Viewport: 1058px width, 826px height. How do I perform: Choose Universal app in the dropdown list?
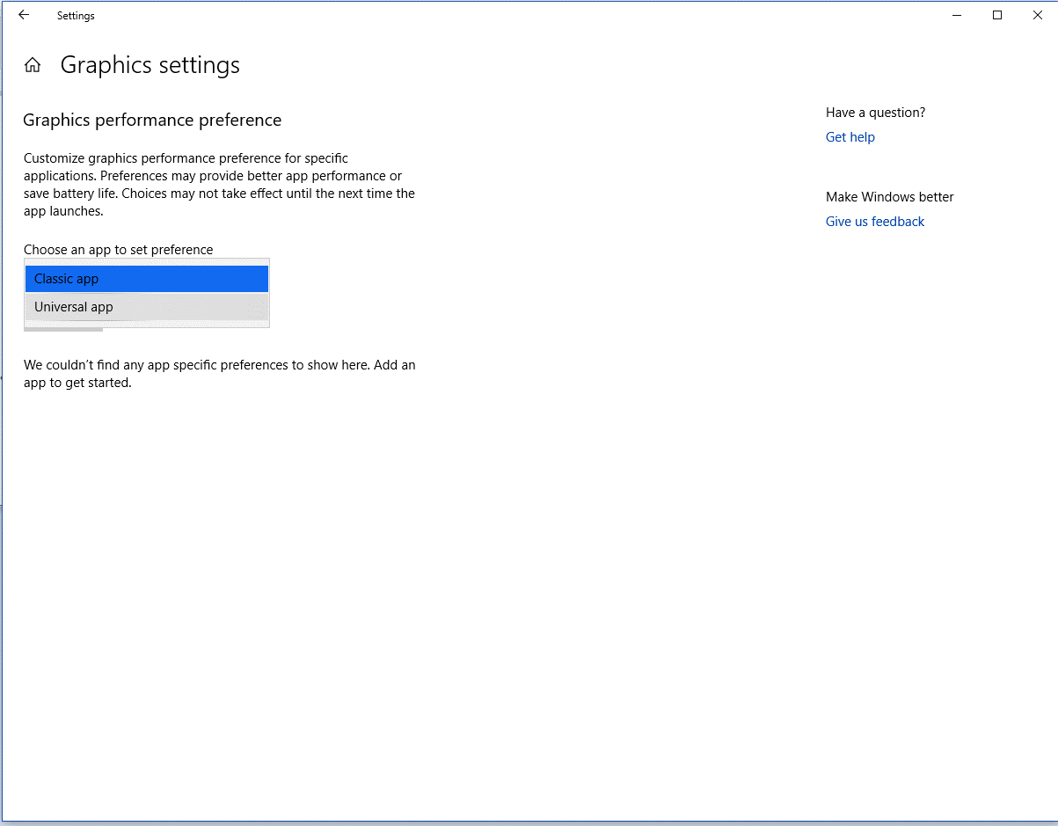[147, 307]
